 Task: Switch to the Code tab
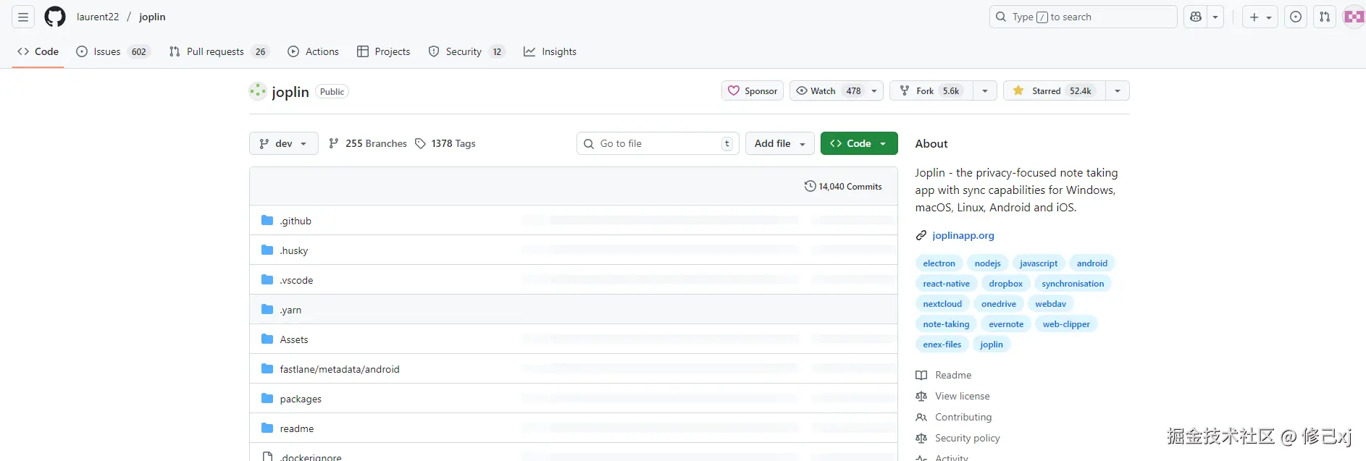point(38,51)
